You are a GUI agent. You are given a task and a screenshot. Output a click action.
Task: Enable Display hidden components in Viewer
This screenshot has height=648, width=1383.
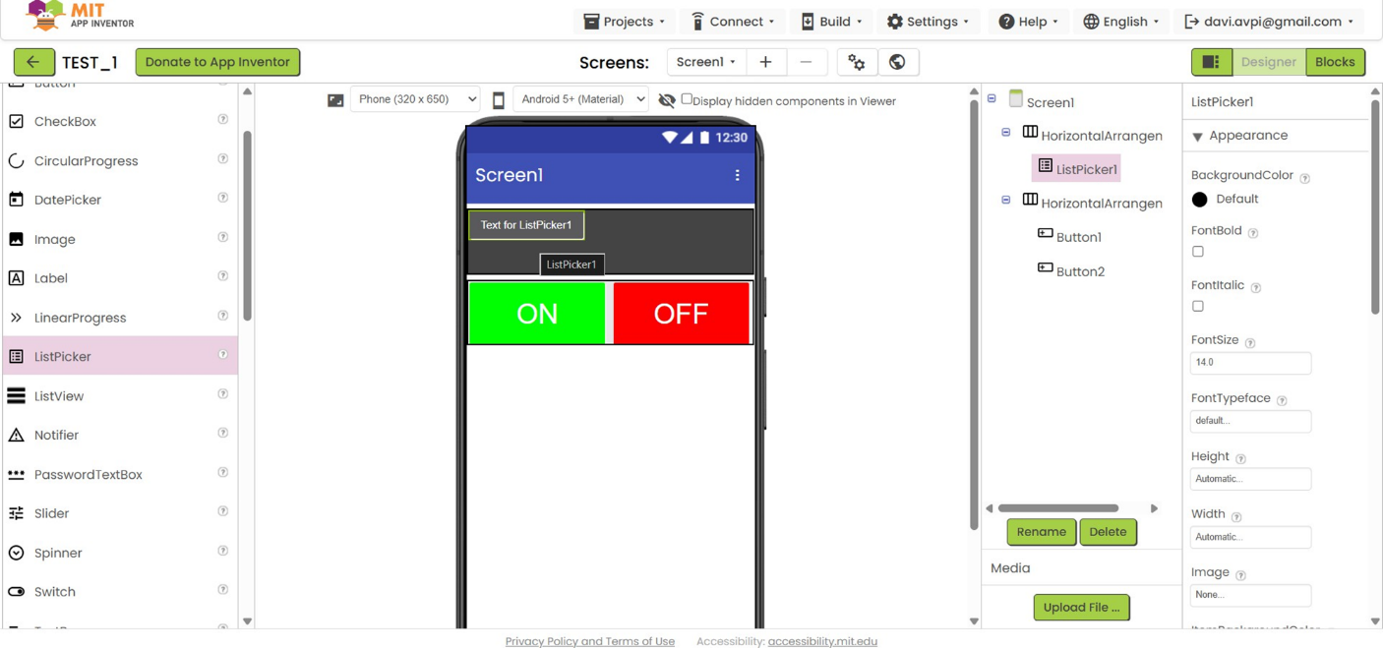[x=687, y=99]
